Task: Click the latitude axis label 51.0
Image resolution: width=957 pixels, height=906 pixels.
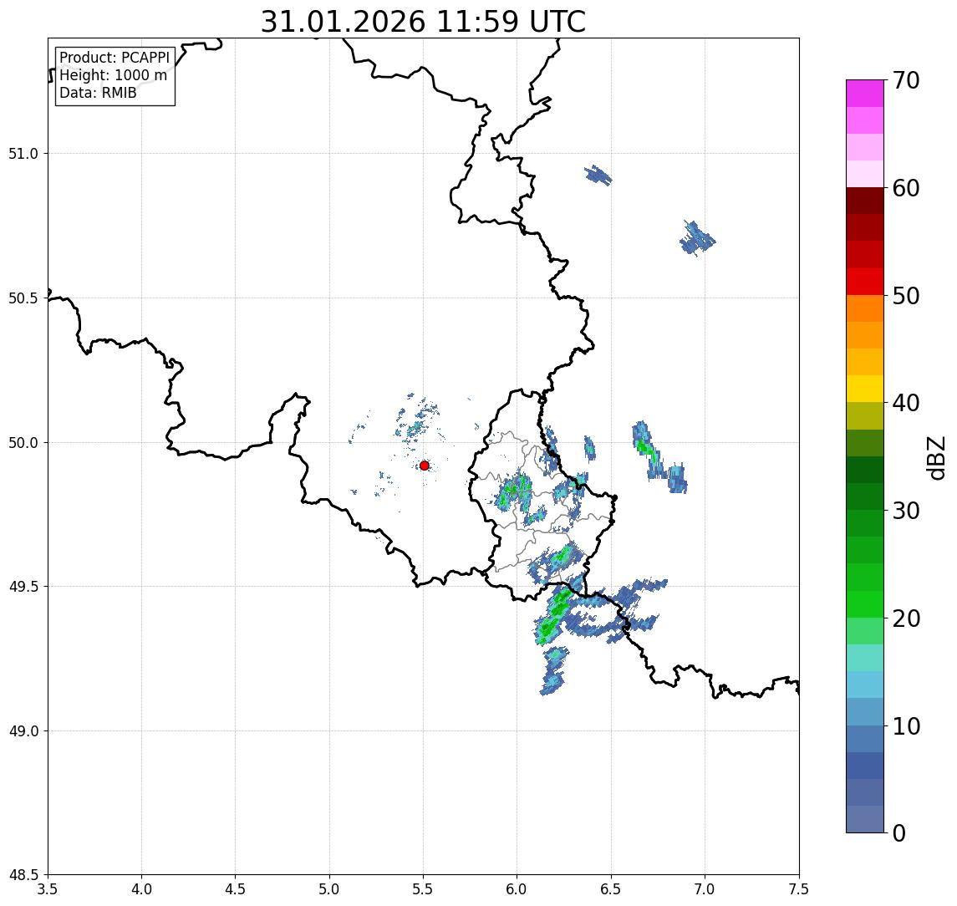Action: (23, 154)
